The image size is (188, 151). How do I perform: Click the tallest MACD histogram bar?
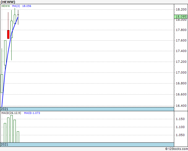12,129
